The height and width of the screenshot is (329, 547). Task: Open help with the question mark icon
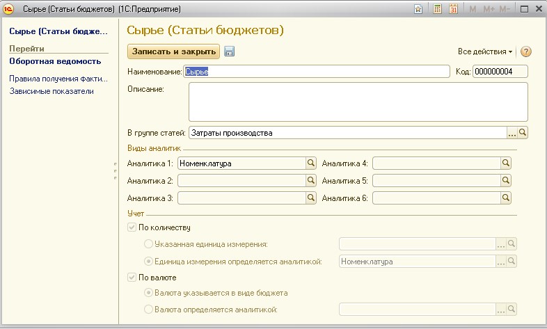(x=525, y=51)
